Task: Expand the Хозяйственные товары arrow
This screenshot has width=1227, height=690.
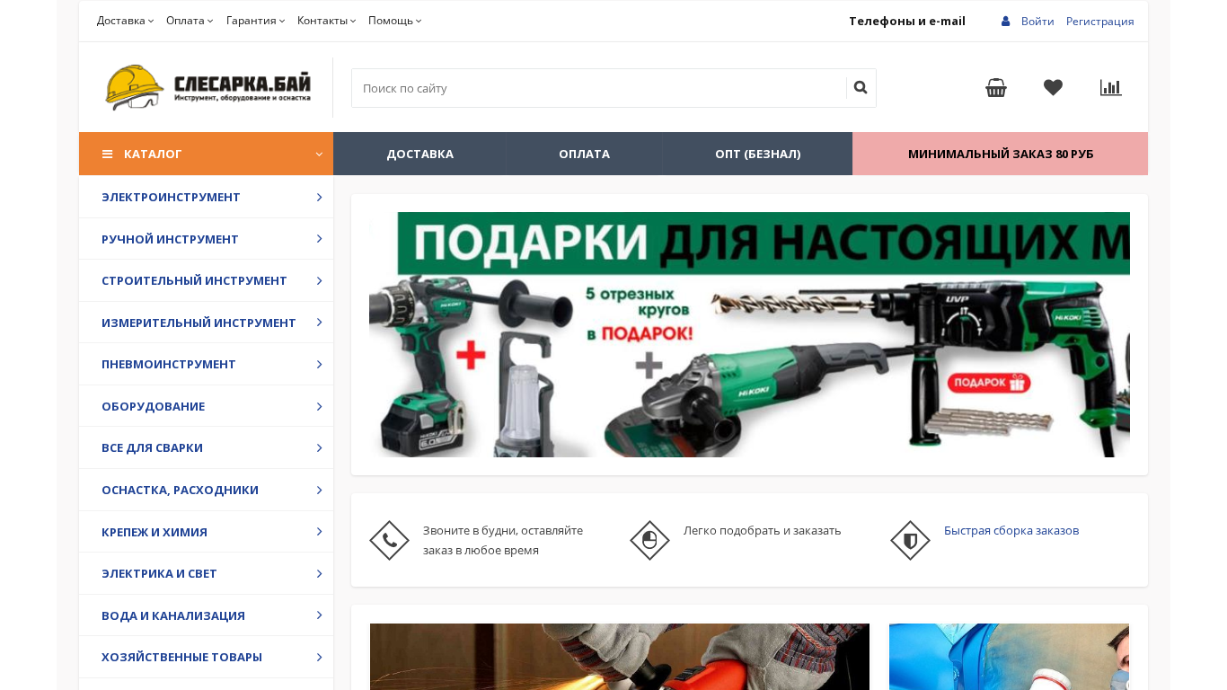Action: pyautogui.click(x=319, y=657)
